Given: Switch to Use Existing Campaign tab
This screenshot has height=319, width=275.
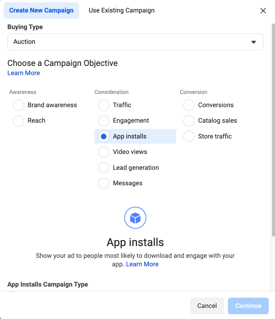Looking at the screenshot, I should point(121,10).
